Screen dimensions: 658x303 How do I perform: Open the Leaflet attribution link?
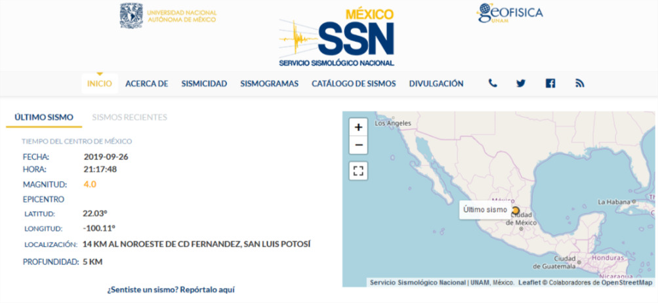tap(529, 283)
